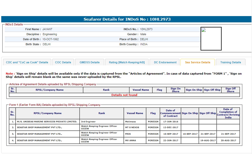Click the Seafarer Details page header banner

click(x=126, y=19)
